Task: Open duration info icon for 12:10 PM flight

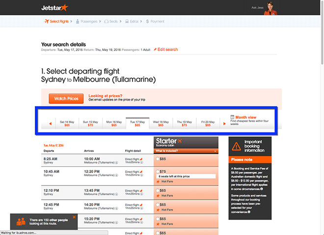Action: 141,194
